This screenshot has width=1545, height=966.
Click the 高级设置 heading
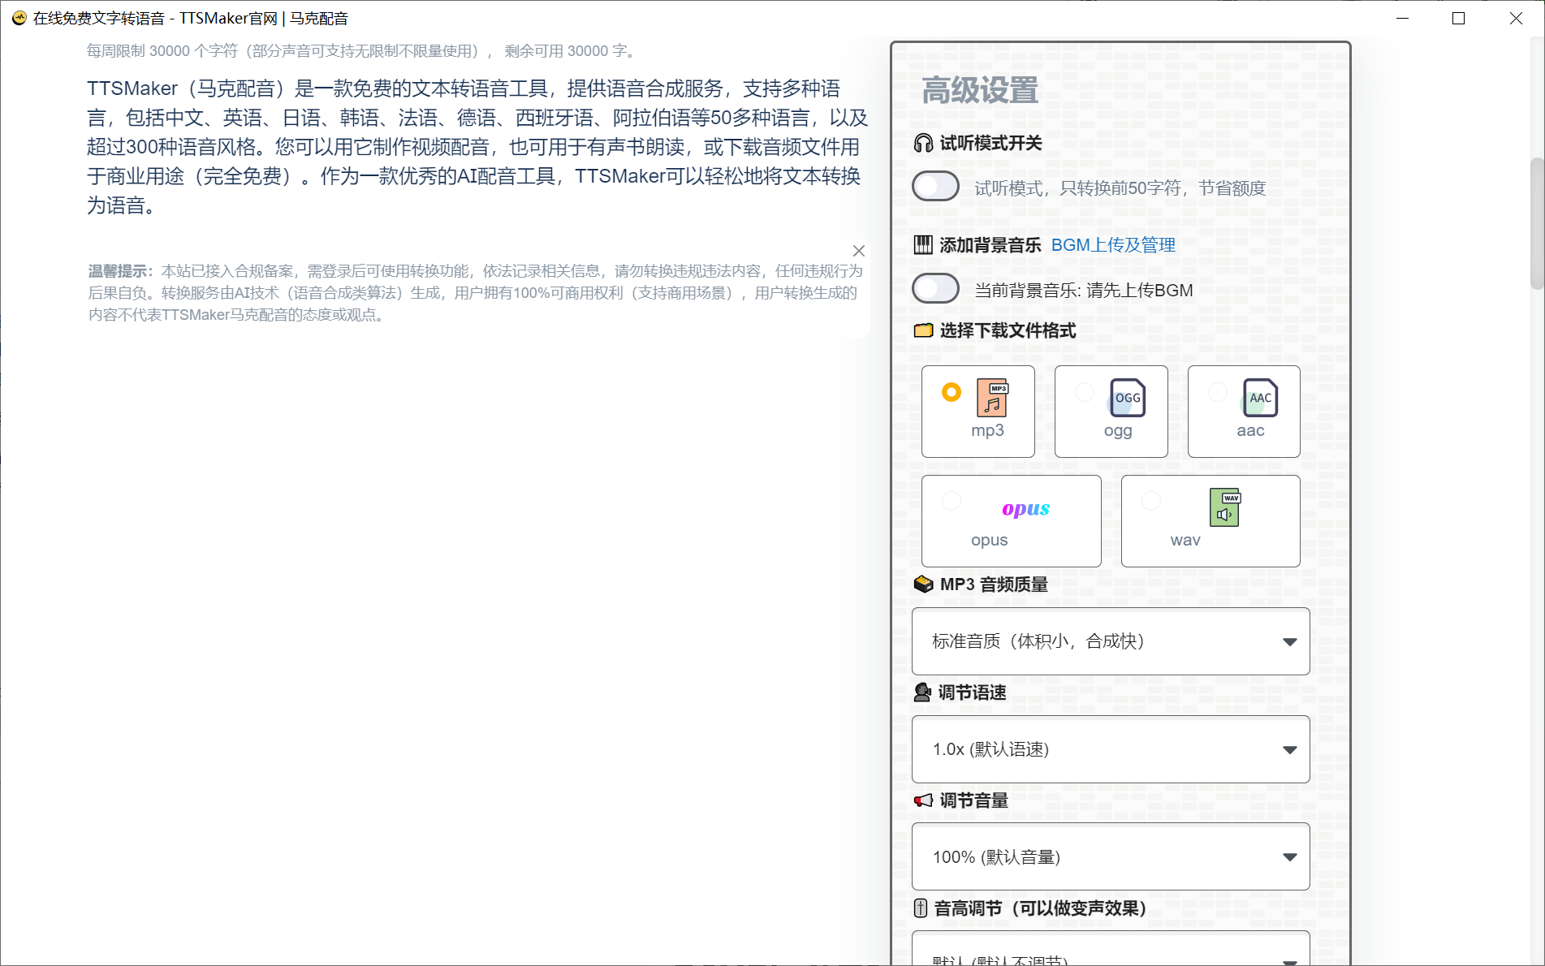click(980, 90)
